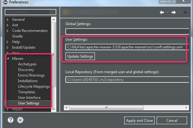193x128 pixels.
Task: Click the horizontal scrollbar right arrow
Action: pos(187,108)
